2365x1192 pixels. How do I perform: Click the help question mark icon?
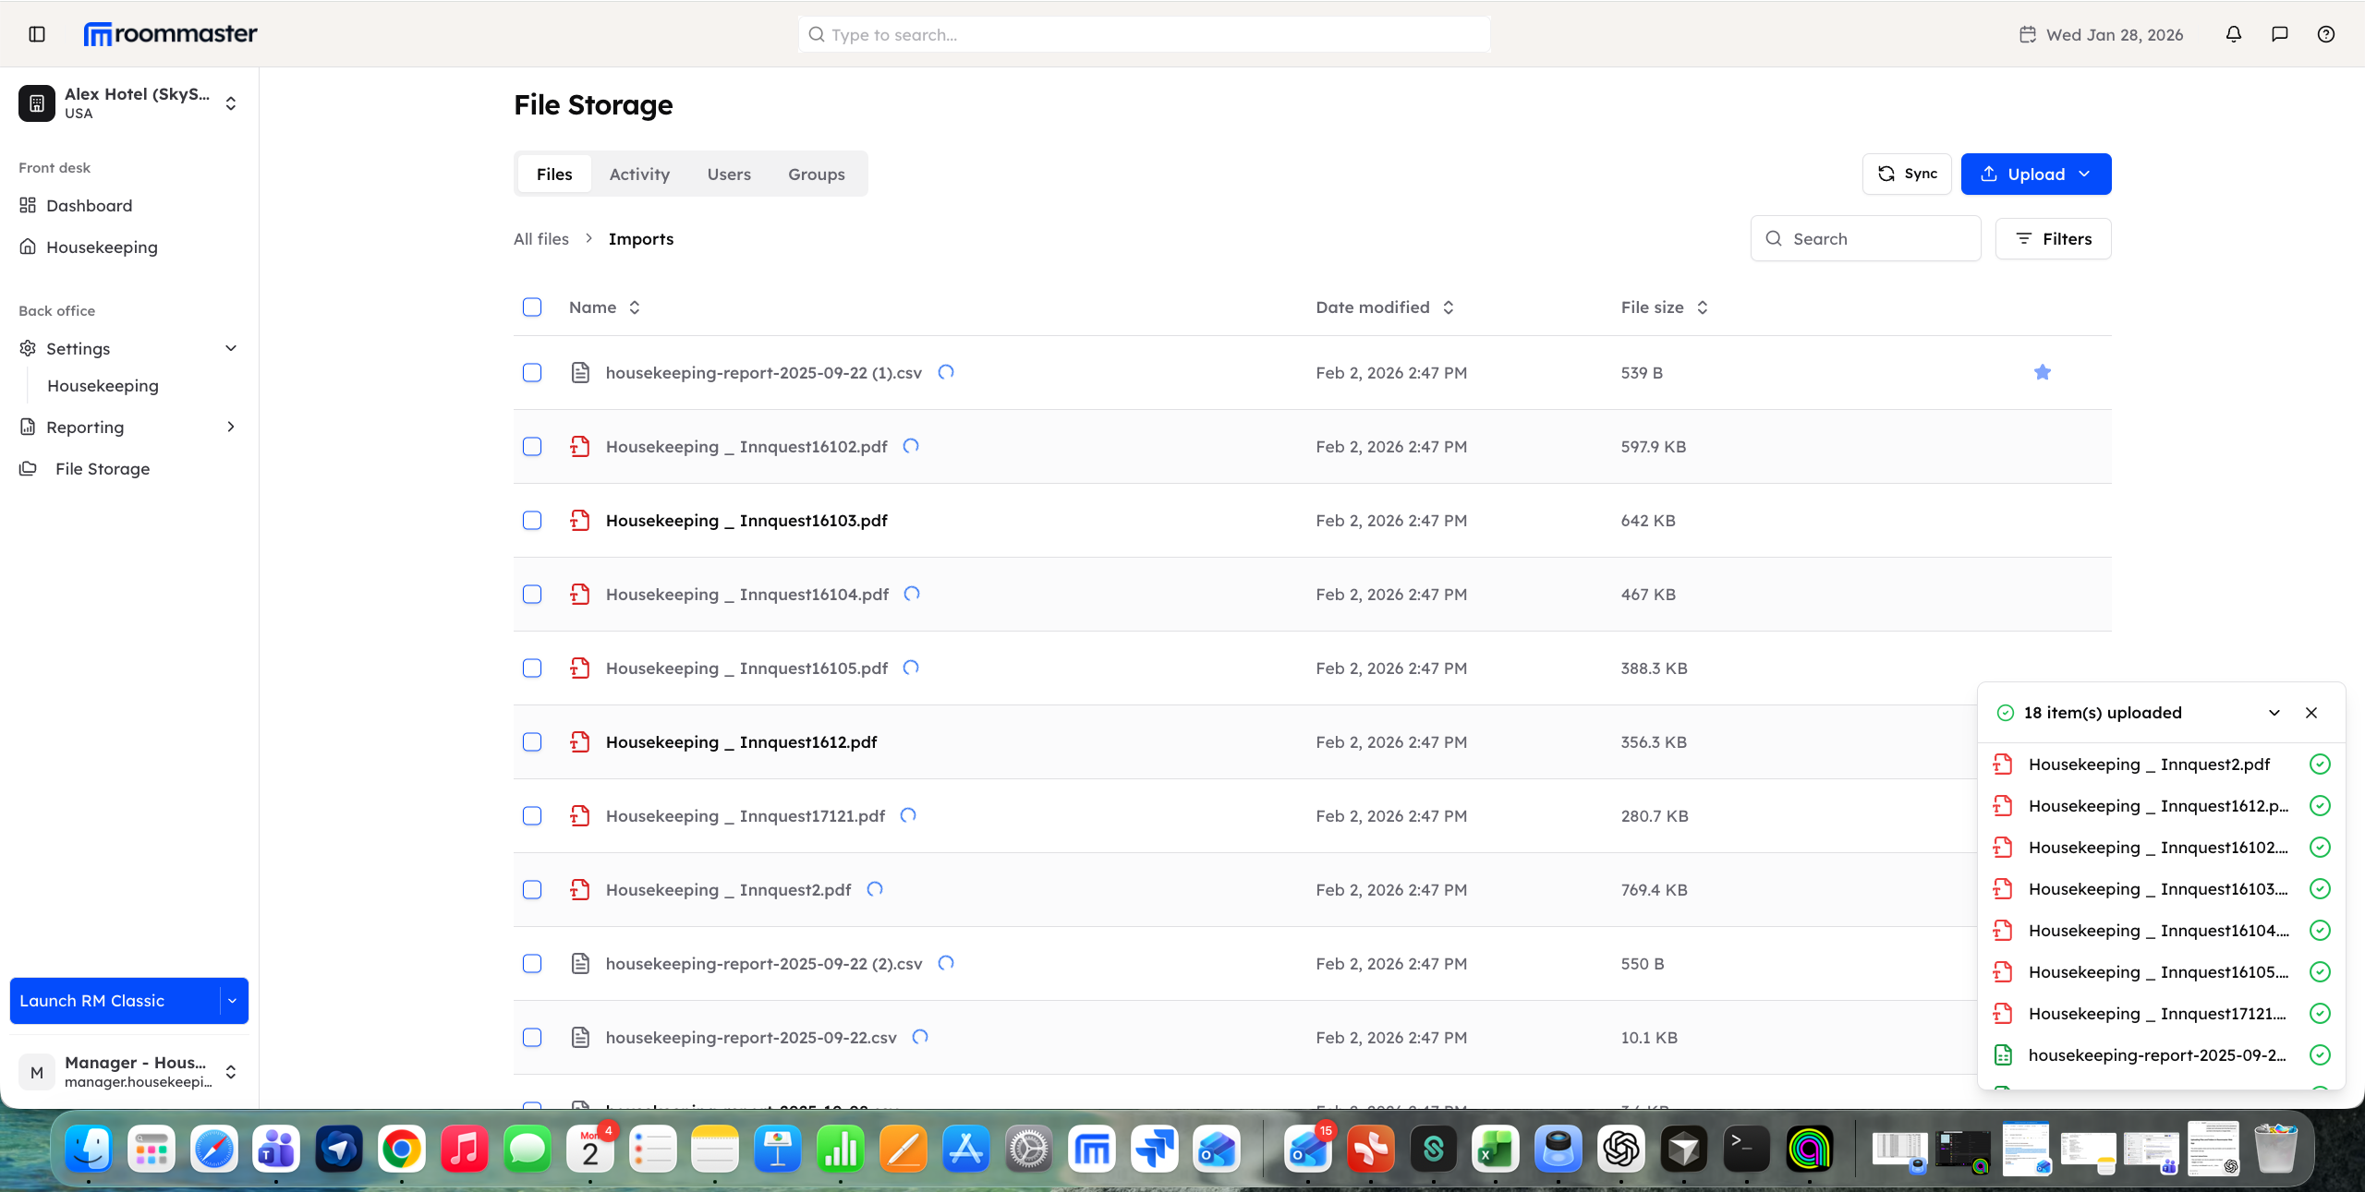[x=2326, y=34]
